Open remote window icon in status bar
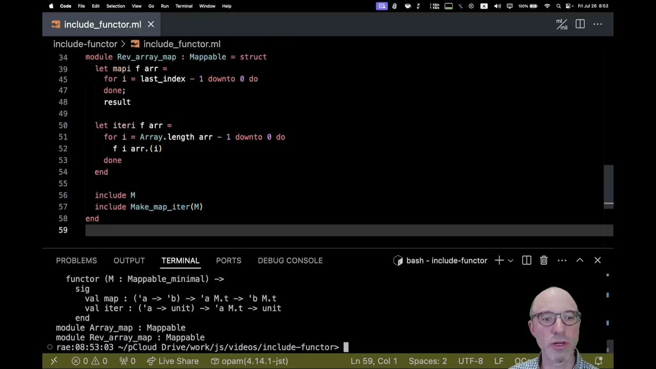Viewport: 656px width, 369px height. [54, 361]
